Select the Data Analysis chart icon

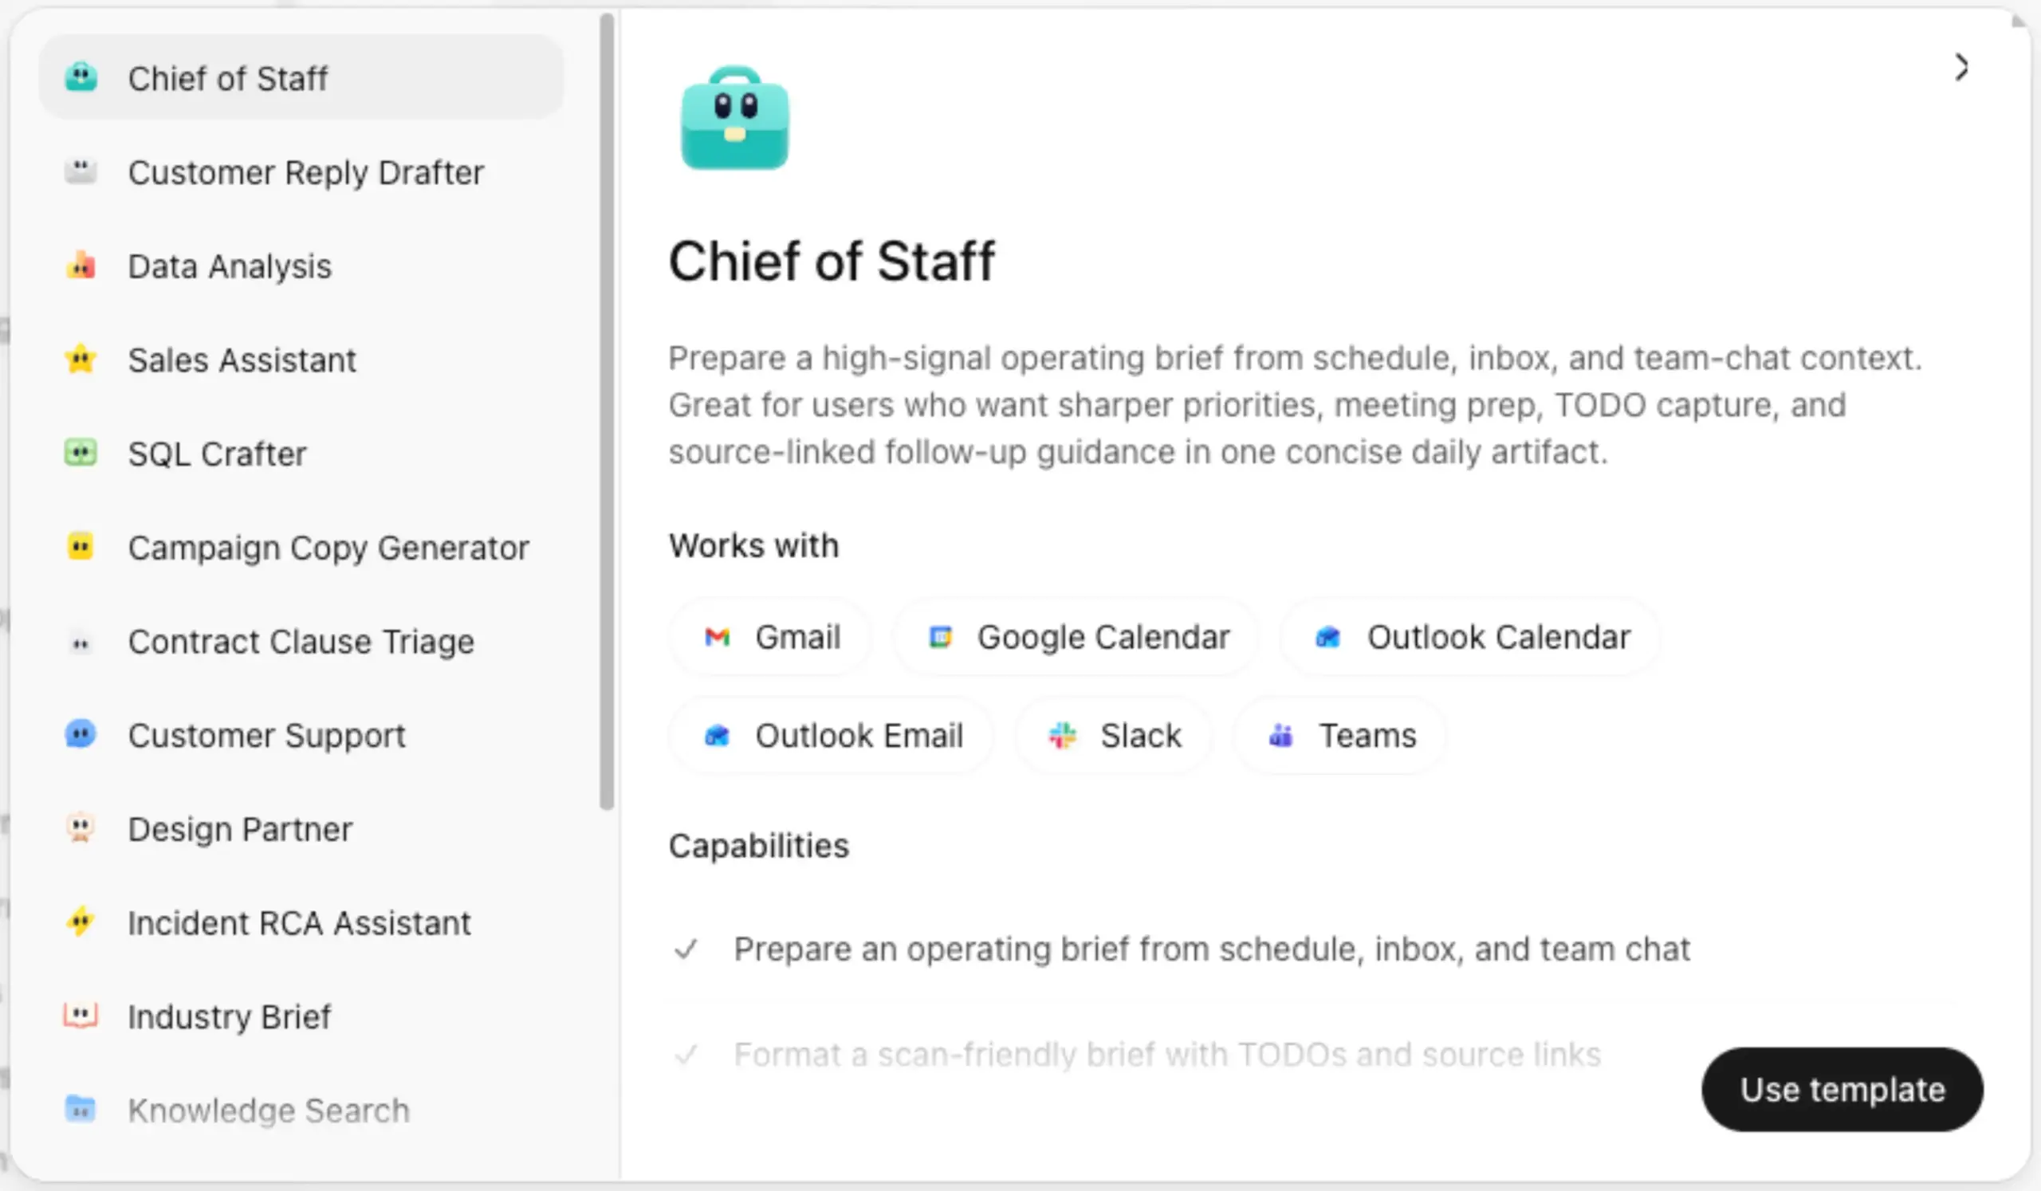click(x=81, y=265)
